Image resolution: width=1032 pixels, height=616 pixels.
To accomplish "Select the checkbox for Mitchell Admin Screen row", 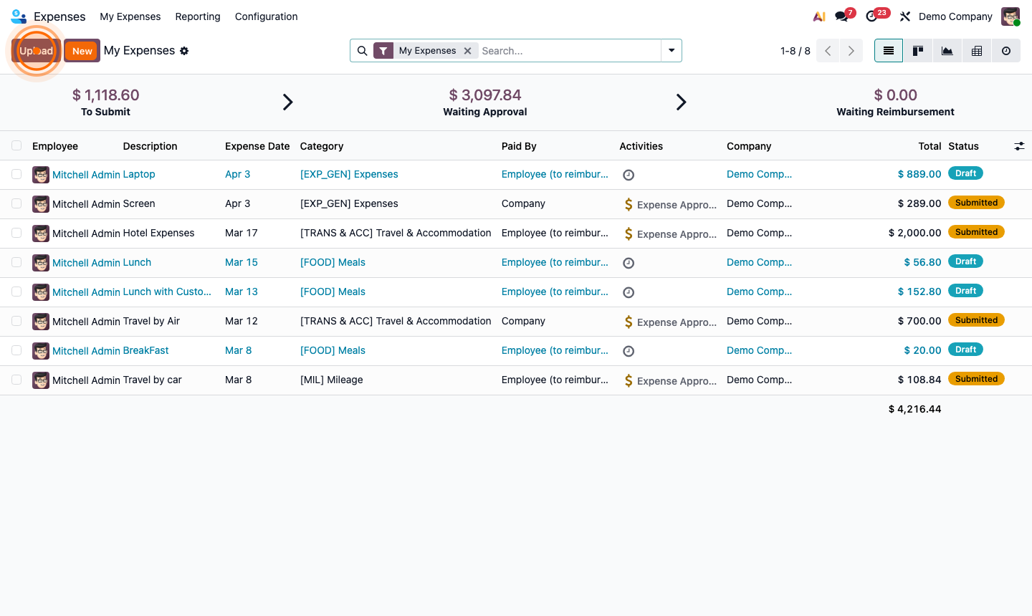I will 16,203.
